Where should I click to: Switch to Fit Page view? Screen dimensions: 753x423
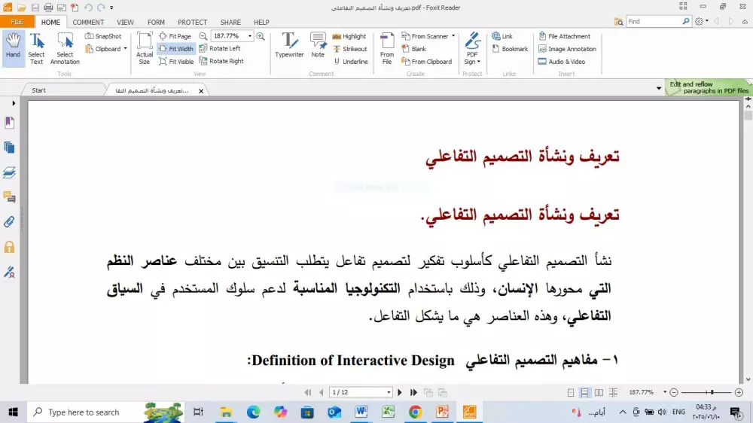(175, 36)
